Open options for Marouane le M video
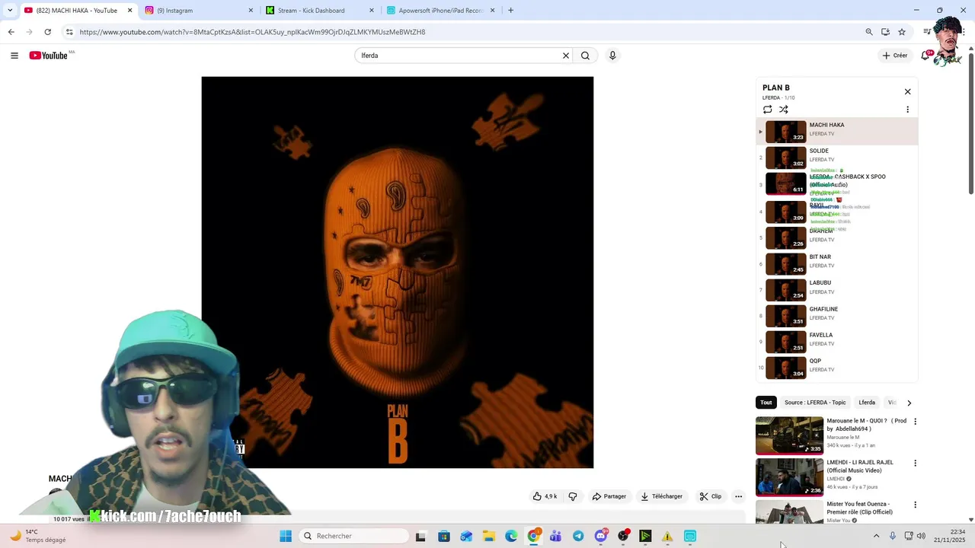Screen dimensions: 975x548 pos(915,422)
